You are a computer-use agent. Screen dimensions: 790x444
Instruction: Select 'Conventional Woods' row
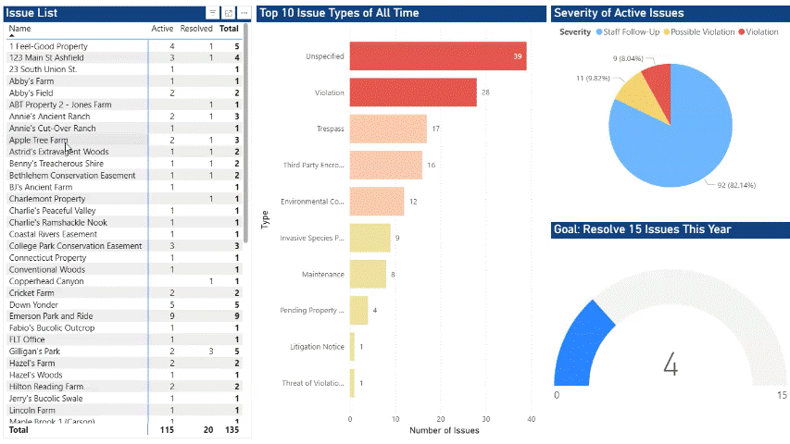tap(124, 269)
